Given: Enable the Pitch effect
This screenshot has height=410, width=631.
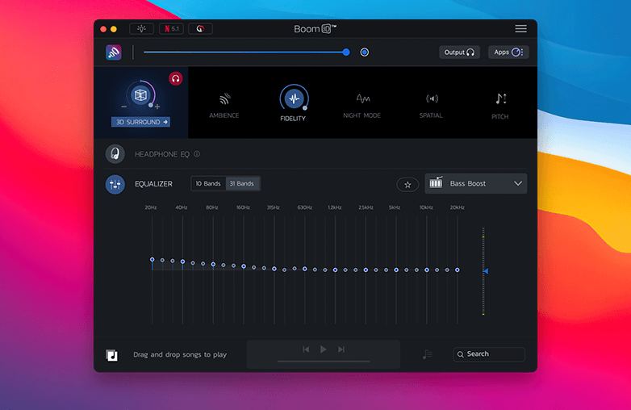Looking at the screenshot, I should pos(500,106).
